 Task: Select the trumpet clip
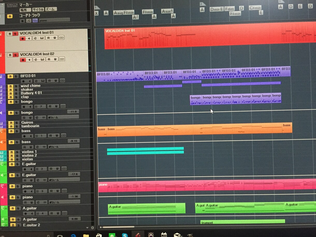(243, 222)
